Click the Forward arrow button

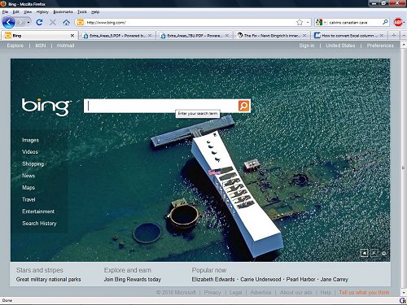click(x=20, y=23)
